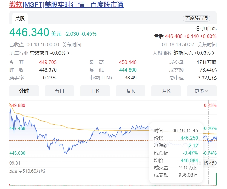Click the 市盈(TTM) value 38.49
227x189 pixels.
pyautogui.click(x=131, y=78)
